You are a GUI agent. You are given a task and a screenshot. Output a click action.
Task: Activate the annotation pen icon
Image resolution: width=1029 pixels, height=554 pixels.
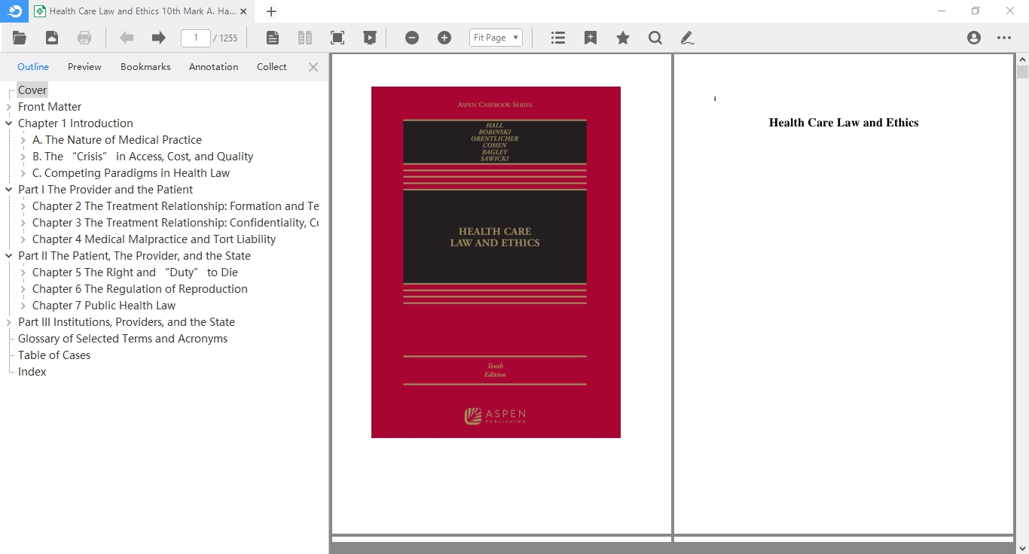687,38
